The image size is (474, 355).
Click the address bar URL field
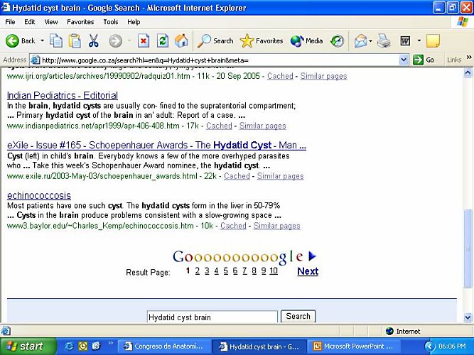[215, 60]
